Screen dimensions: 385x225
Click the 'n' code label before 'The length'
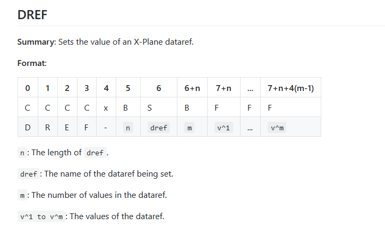tap(22, 153)
